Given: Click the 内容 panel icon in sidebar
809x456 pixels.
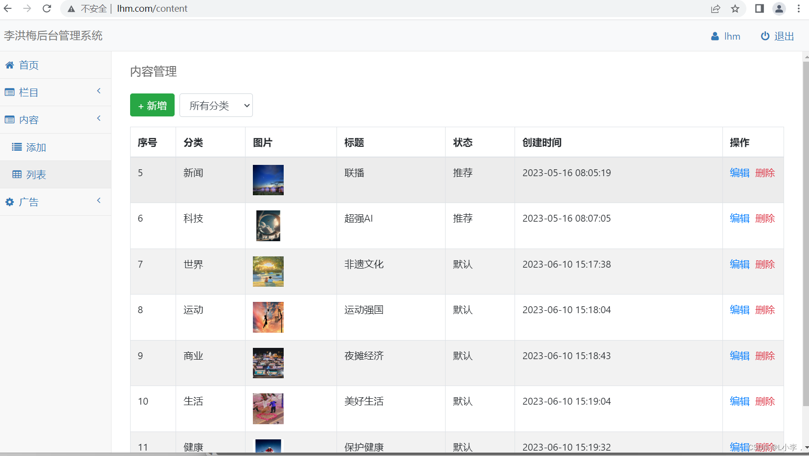Looking at the screenshot, I should coord(9,119).
